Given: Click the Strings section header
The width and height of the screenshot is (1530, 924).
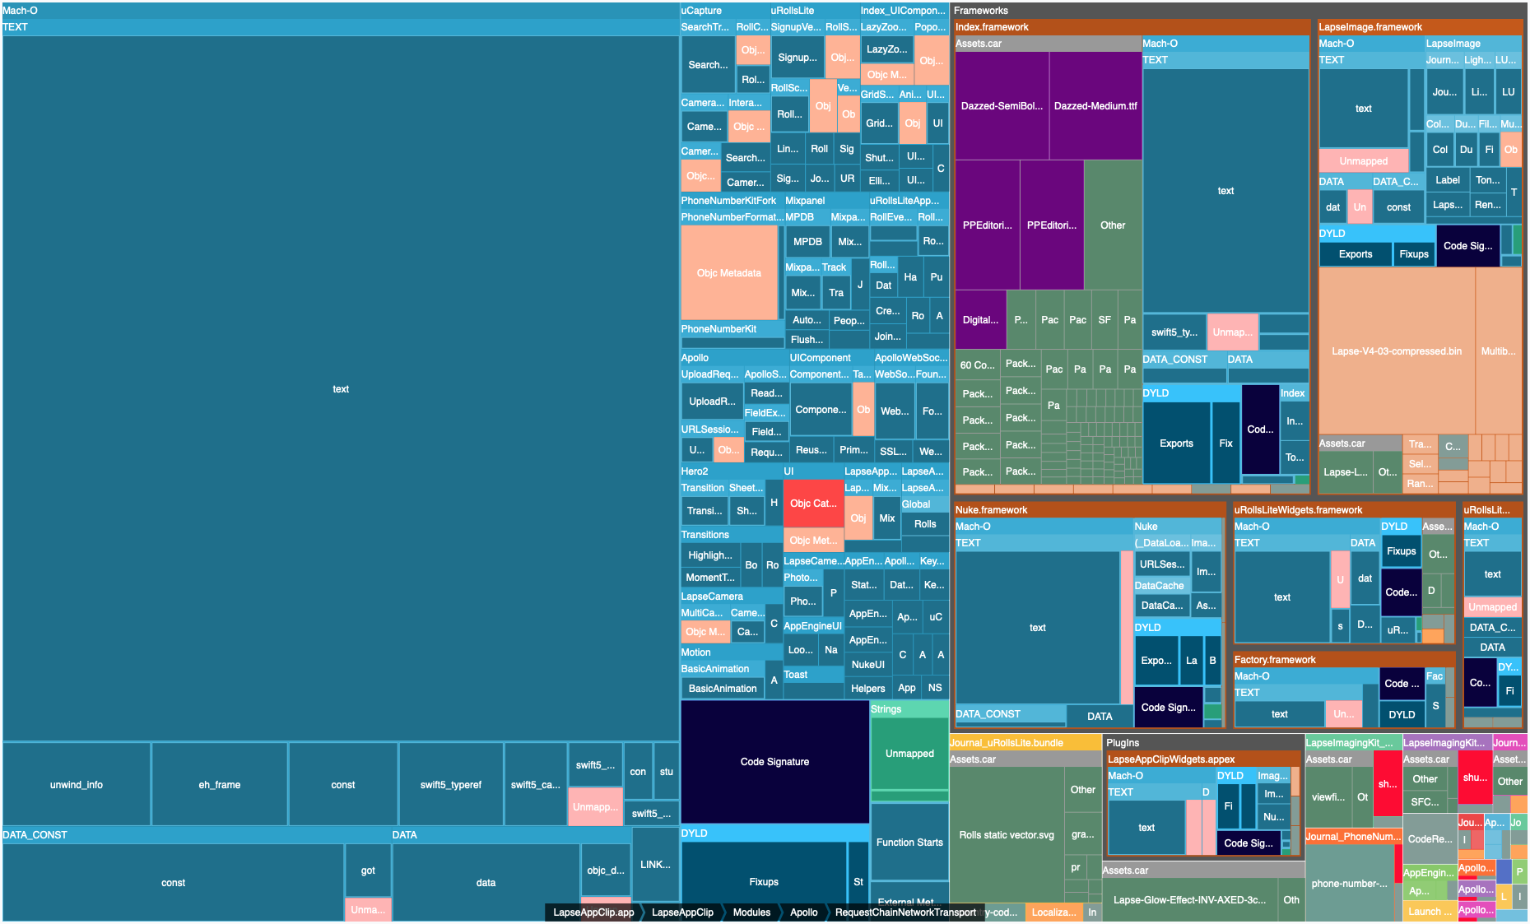Looking at the screenshot, I should (x=909, y=708).
